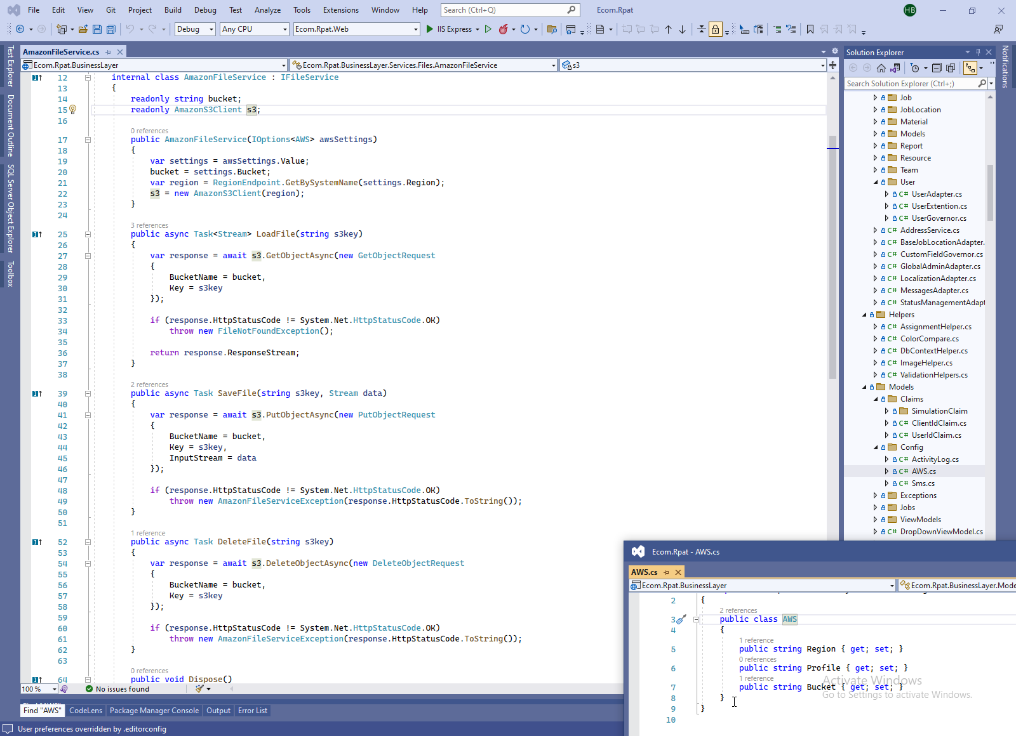1016x736 pixels.
Task: Open the Error List panel tab
Action: coord(252,711)
